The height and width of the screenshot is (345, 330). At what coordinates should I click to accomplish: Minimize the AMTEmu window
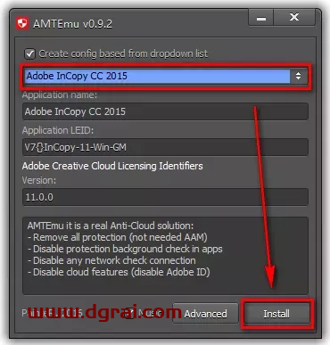[x=261, y=18]
